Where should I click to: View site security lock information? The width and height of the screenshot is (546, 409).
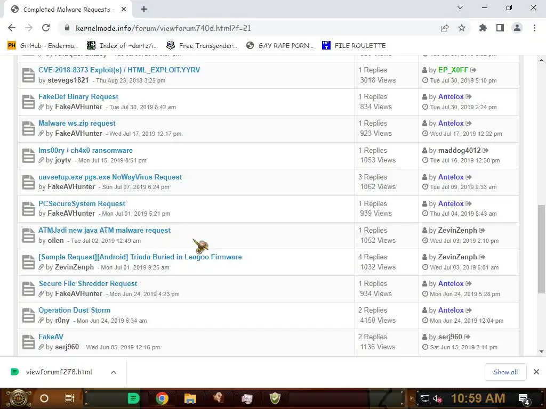67,28
